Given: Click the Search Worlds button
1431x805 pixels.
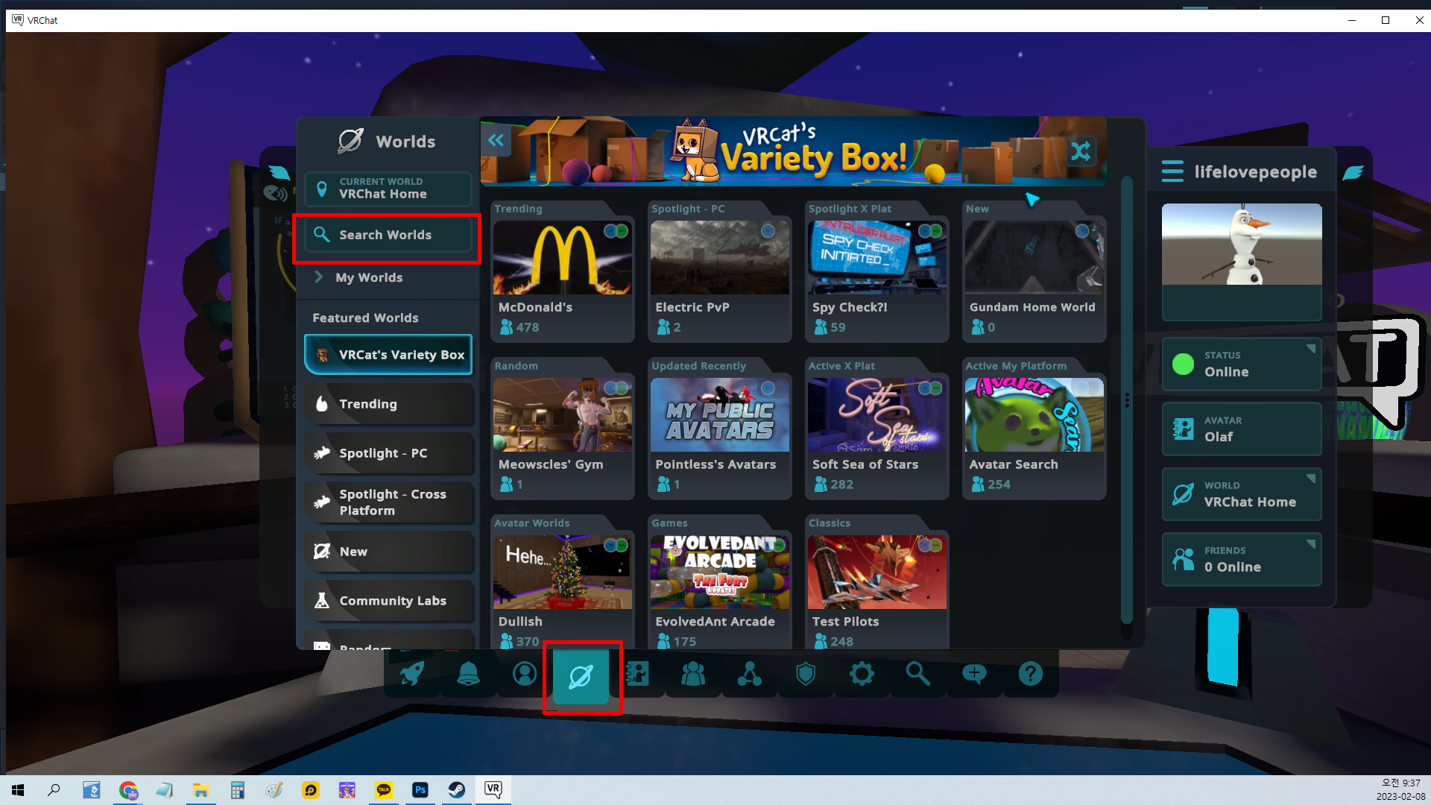Looking at the screenshot, I should tap(388, 235).
